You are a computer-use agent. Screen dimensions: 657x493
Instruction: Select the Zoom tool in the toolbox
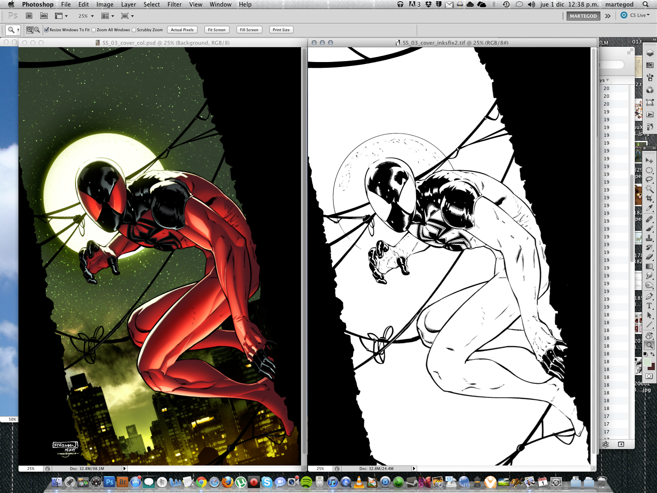point(649,345)
